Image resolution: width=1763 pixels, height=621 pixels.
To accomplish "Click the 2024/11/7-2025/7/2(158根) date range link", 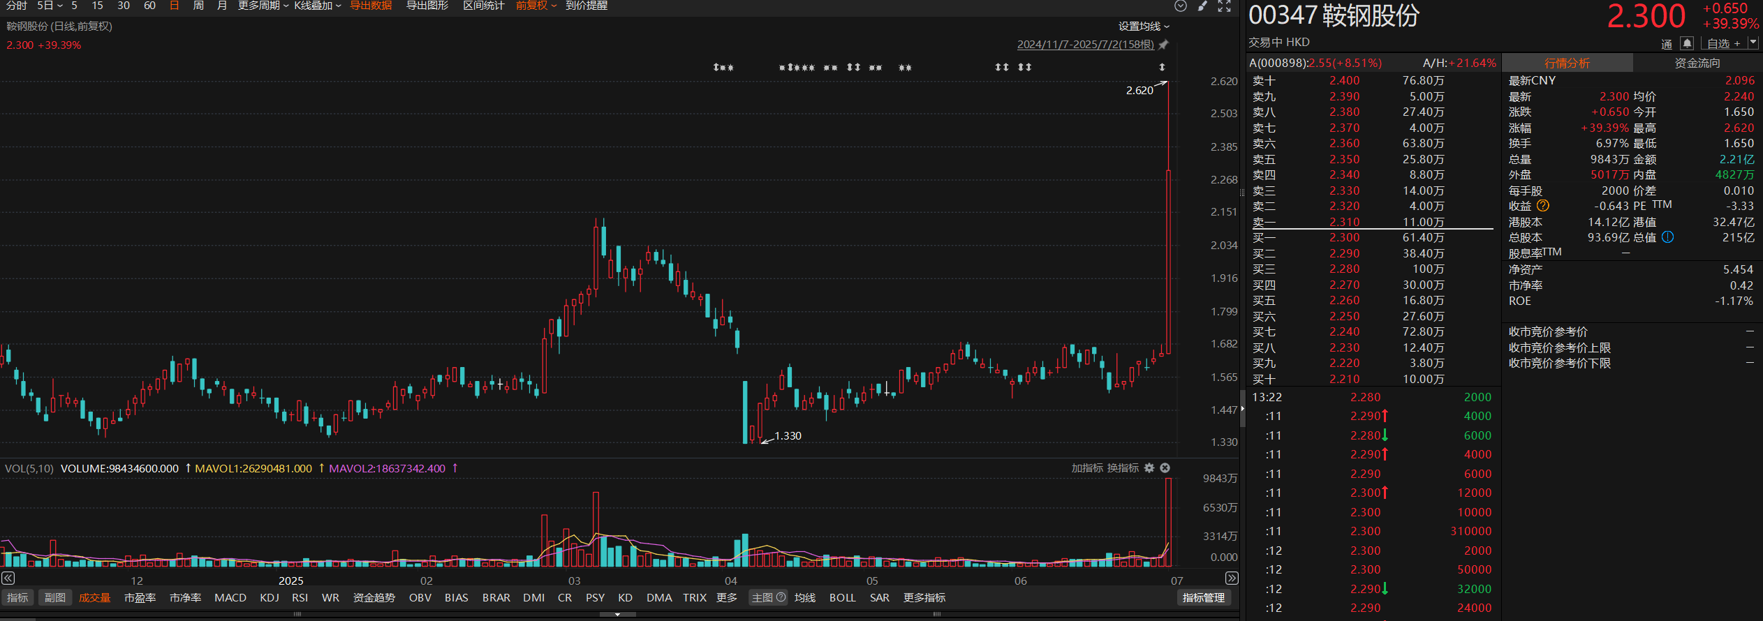I will click(1086, 45).
